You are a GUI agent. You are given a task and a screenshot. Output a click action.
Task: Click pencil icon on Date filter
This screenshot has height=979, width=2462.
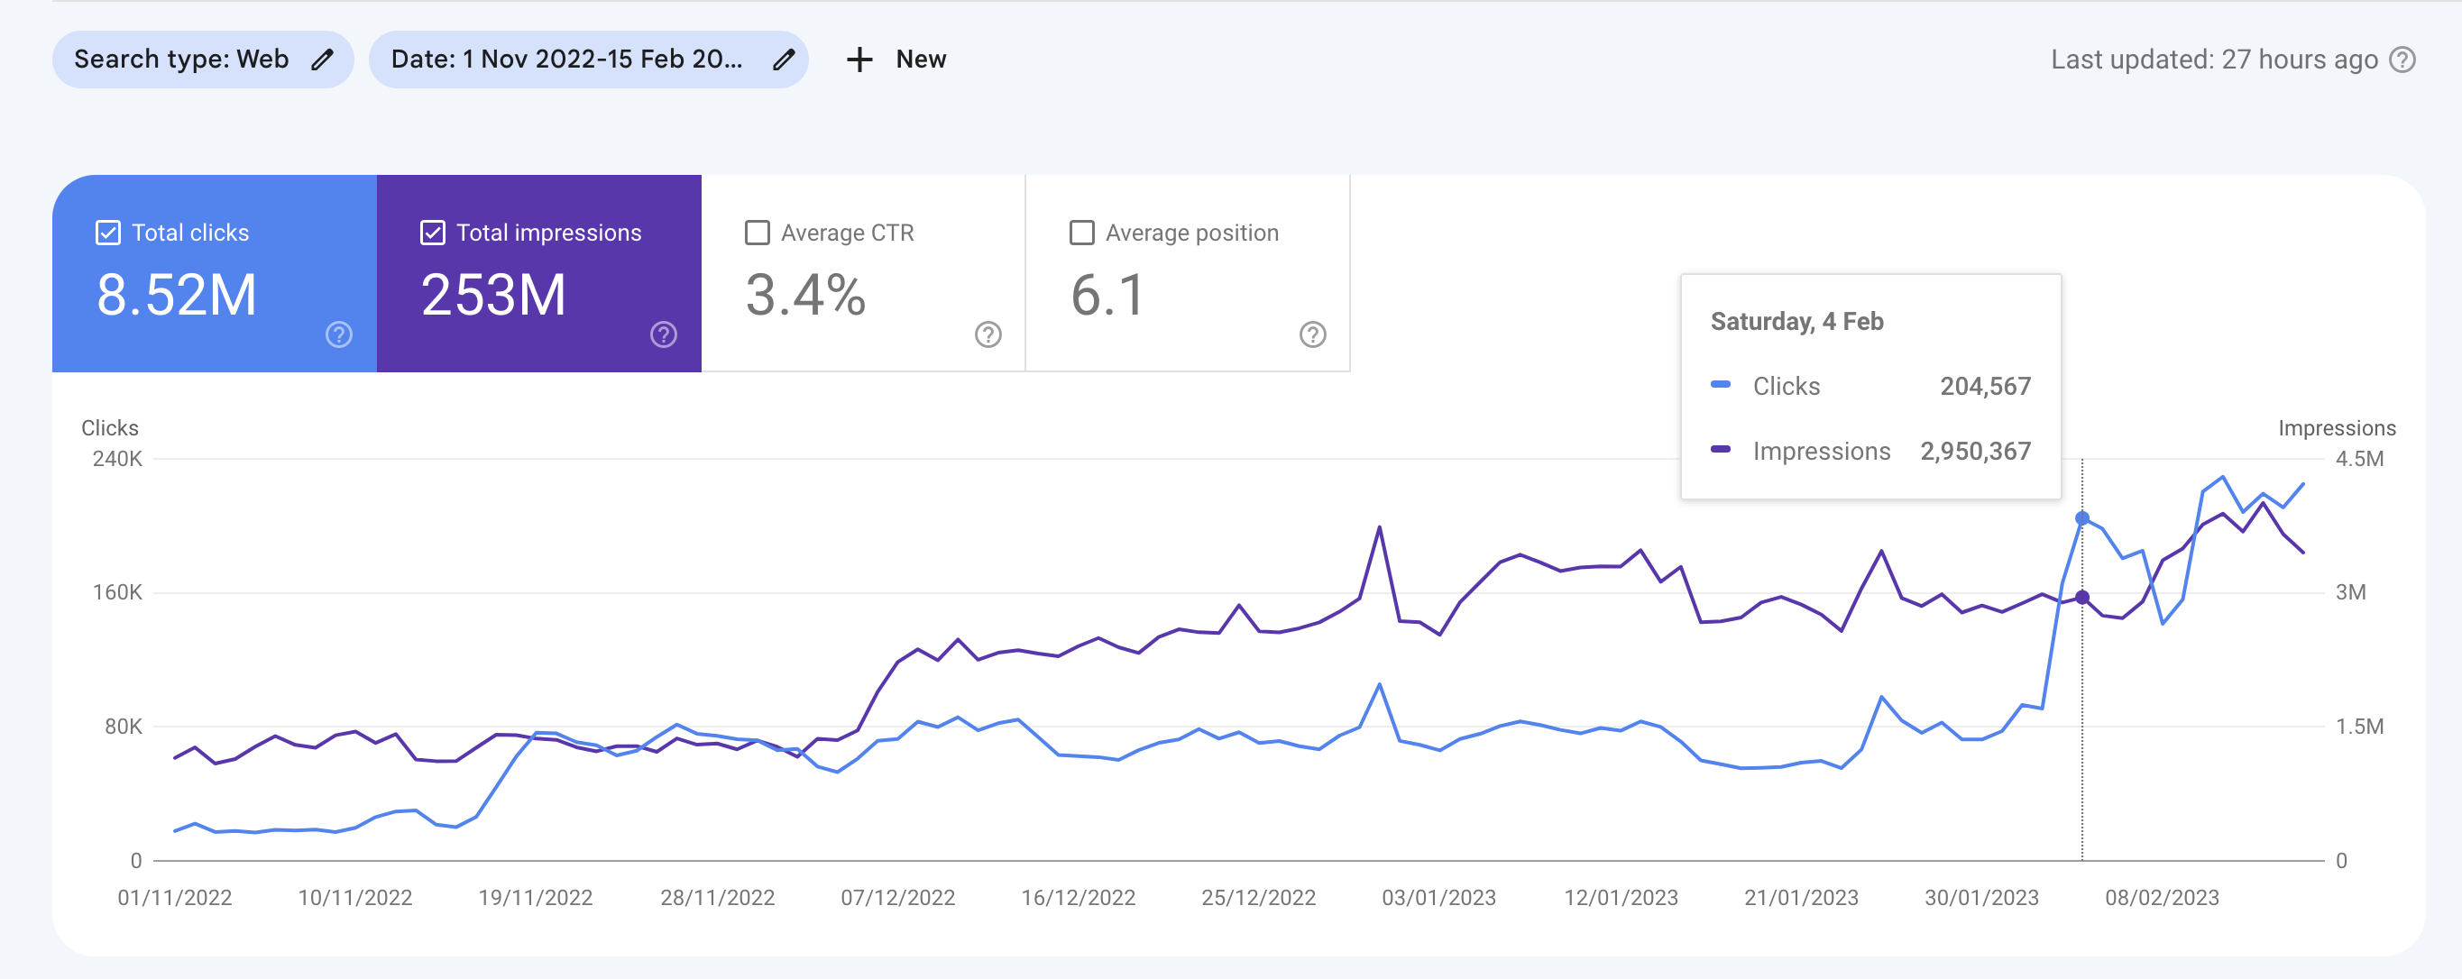(x=784, y=59)
